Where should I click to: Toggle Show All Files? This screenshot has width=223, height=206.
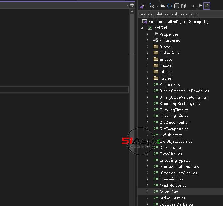(183, 6)
